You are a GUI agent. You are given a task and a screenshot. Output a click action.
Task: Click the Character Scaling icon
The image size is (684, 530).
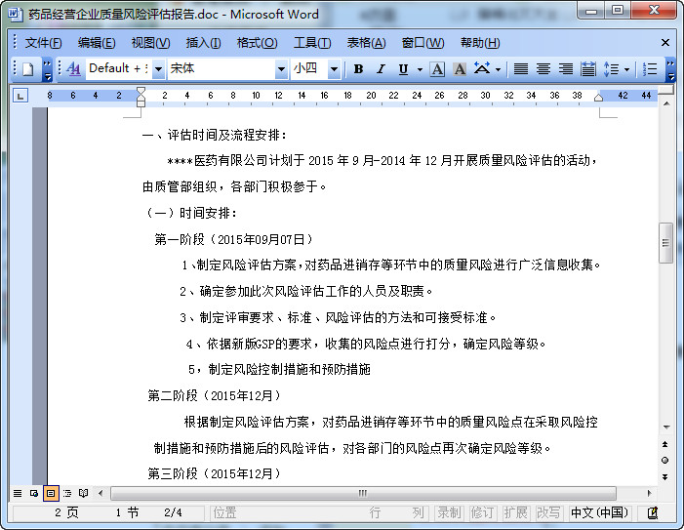482,69
